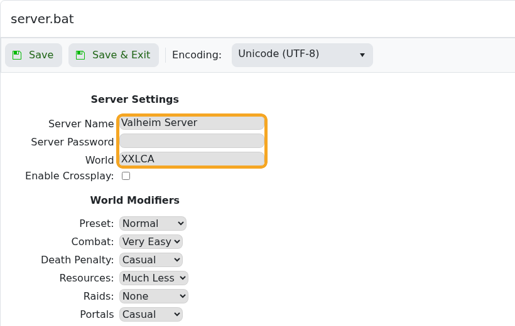515x326 pixels.
Task: Click the server.bat file title
Action: tap(42, 19)
